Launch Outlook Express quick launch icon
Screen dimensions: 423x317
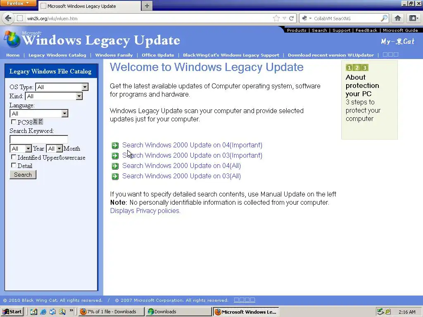[52, 312]
